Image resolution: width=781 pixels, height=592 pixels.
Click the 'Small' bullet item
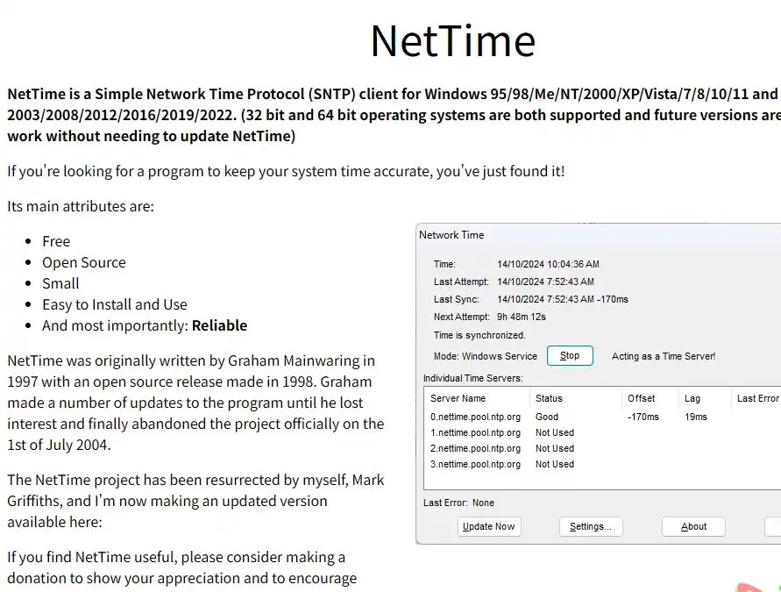tap(60, 283)
